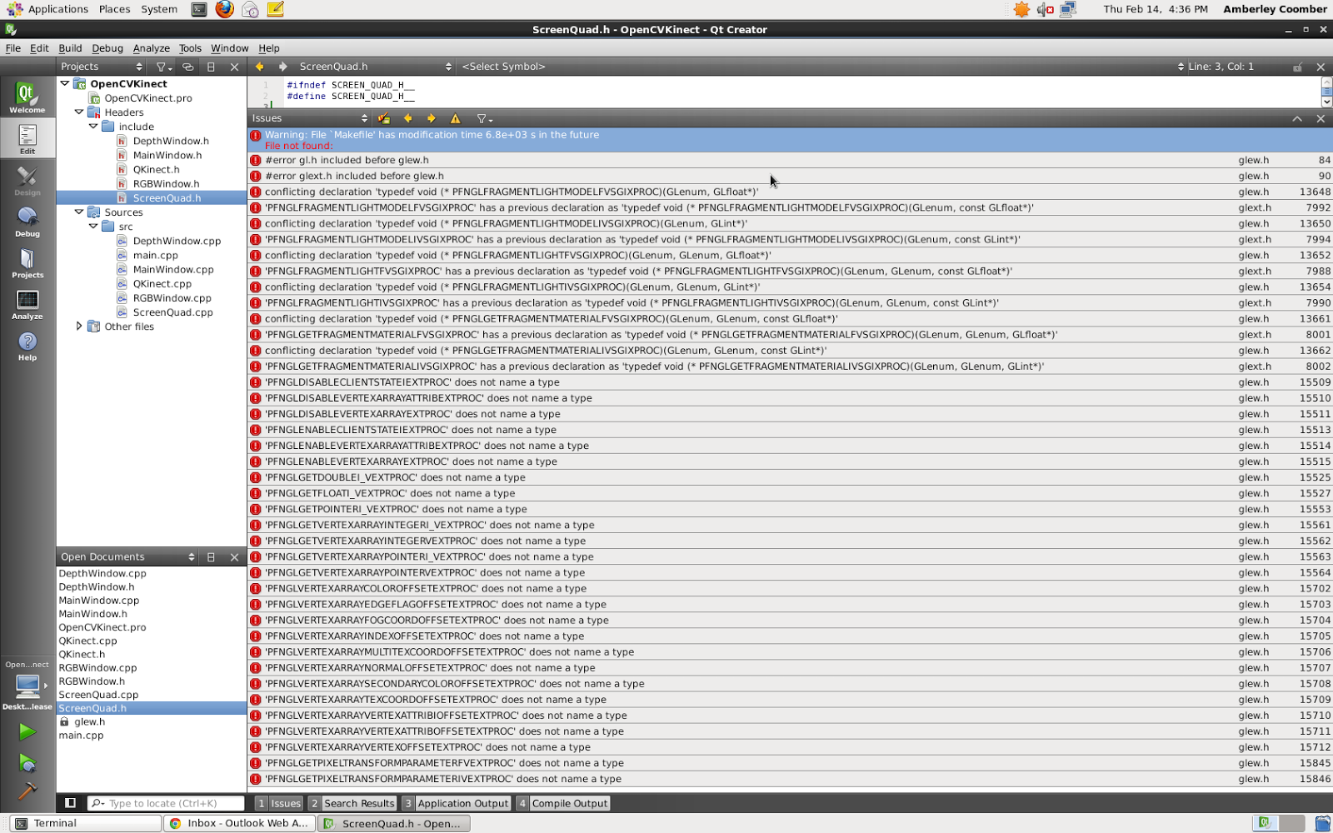Image resolution: width=1333 pixels, height=833 pixels.
Task: Select the Issues output tab
Action: (x=279, y=803)
